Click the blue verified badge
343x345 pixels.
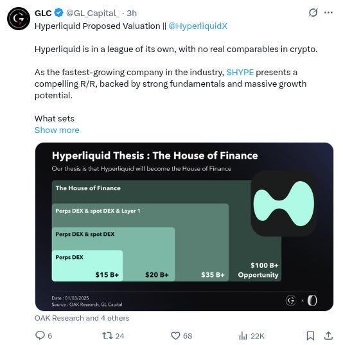click(58, 13)
